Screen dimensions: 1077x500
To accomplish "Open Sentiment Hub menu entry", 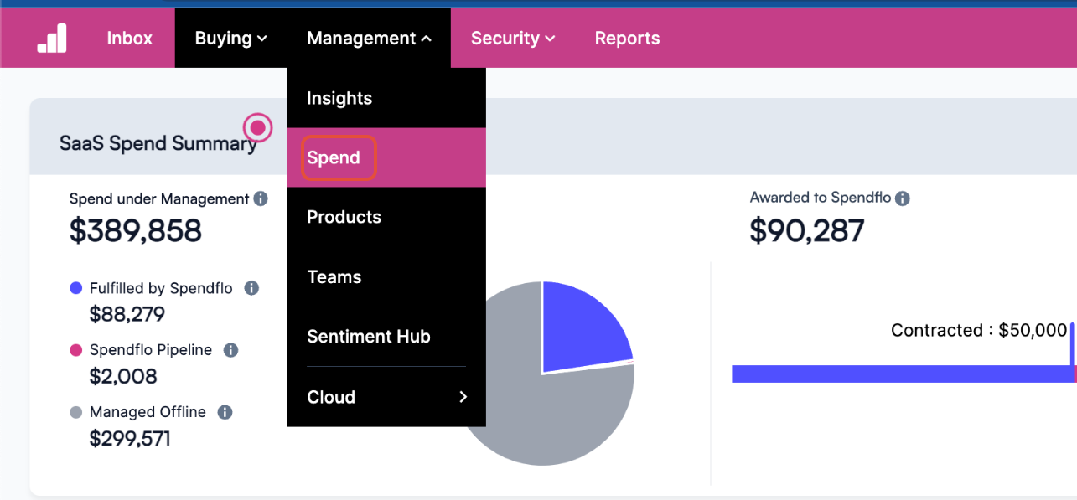I will 386,336.
